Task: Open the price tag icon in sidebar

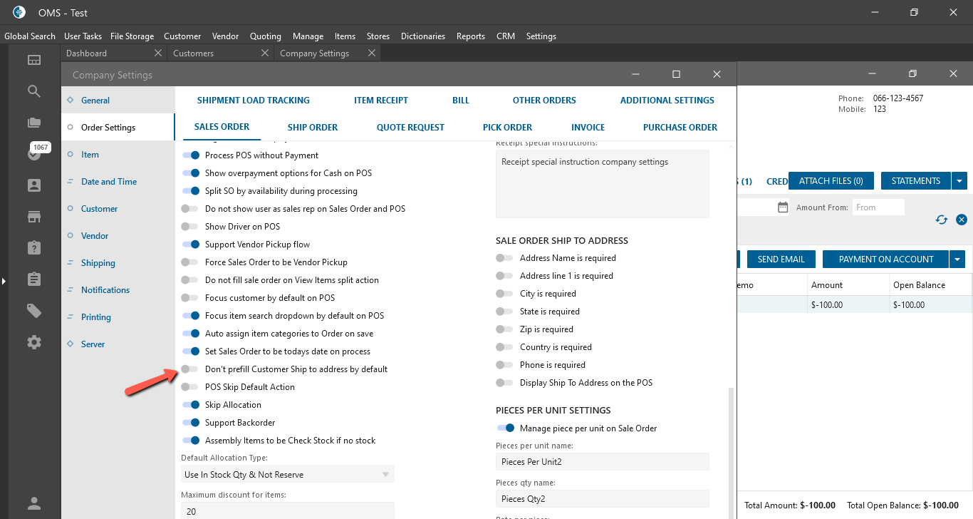Action: pyautogui.click(x=34, y=311)
